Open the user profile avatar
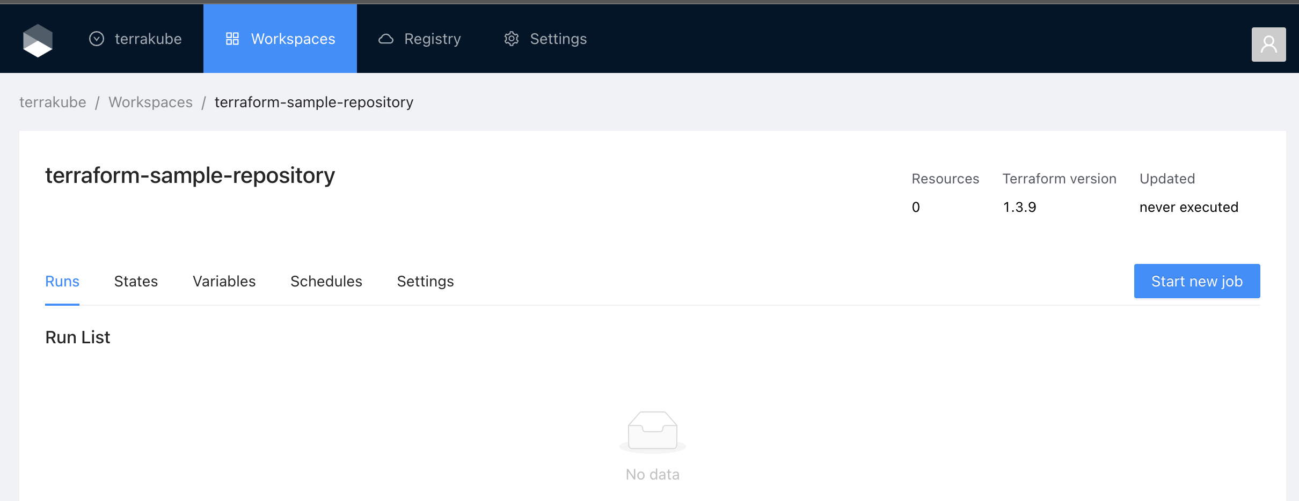 click(x=1268, y=45)
